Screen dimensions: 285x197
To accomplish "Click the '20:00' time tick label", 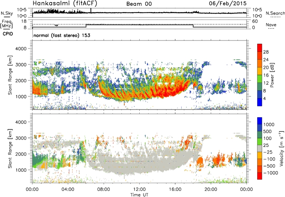I will [x=211, y=190].
